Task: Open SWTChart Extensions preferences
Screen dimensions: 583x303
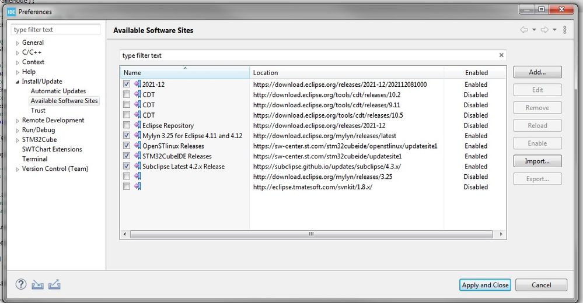Action: point(52,149)
